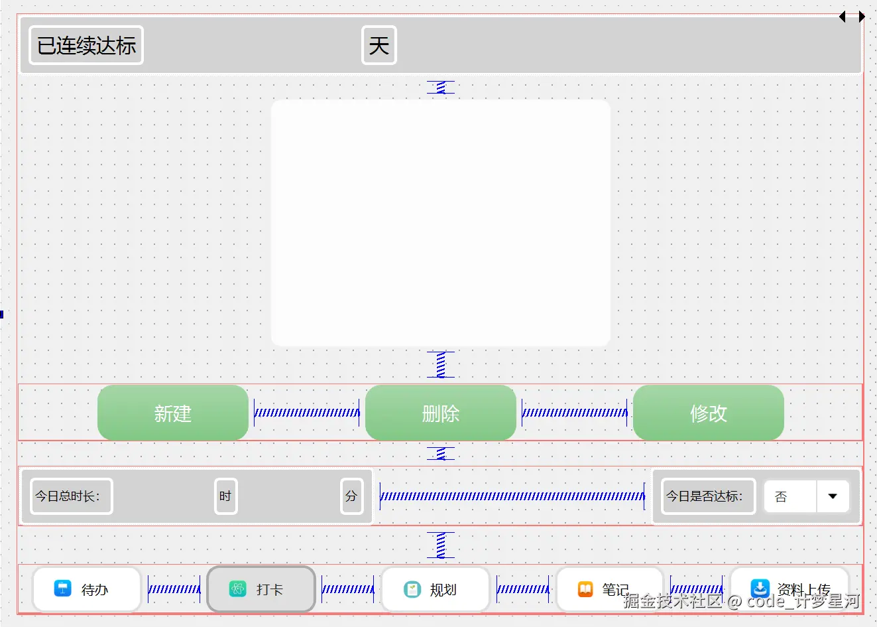Click the 分 label
The width and height of the screenshot is (877, 627).
click(351, 496)
